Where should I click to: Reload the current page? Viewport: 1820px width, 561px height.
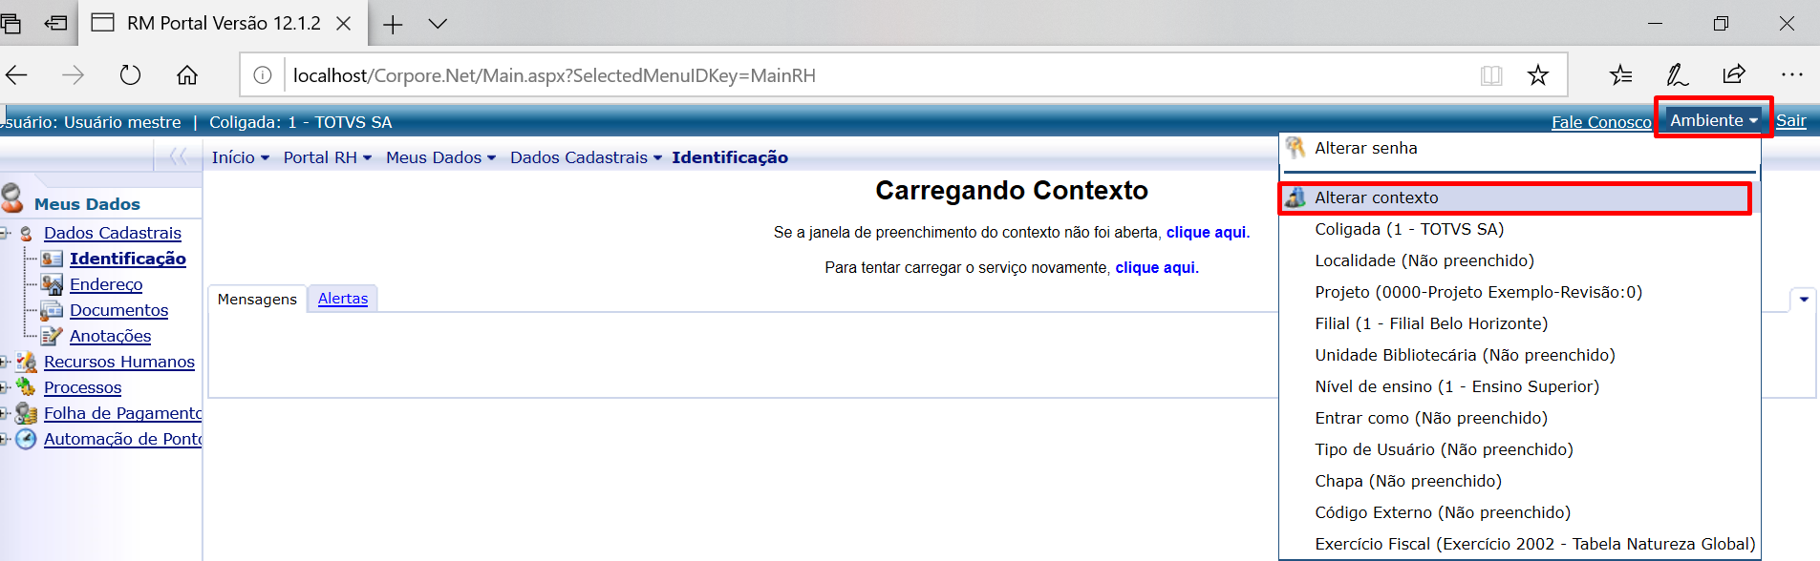point(130,74)
